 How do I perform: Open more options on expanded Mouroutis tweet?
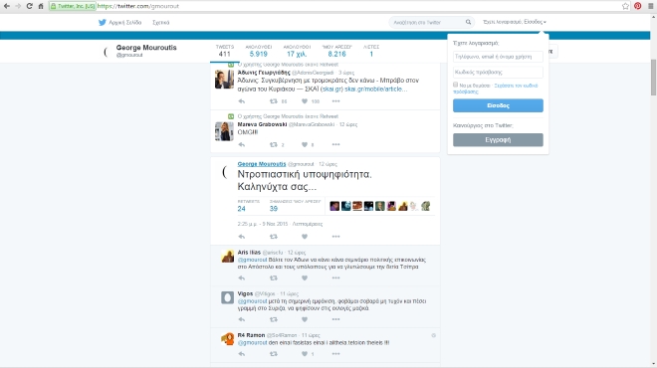click(336, 237)
